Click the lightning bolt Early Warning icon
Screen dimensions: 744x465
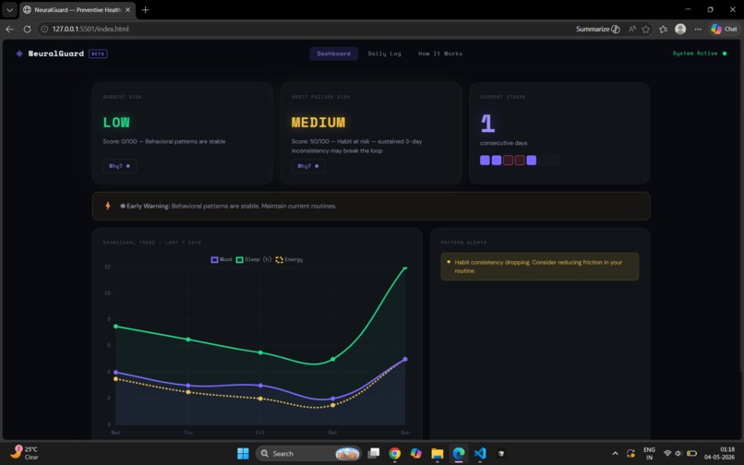click(x=108, y=206)
